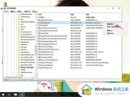The image size is (130, 97).
Task: Expand the Nsi tree node
Action: tap(17, 19)
